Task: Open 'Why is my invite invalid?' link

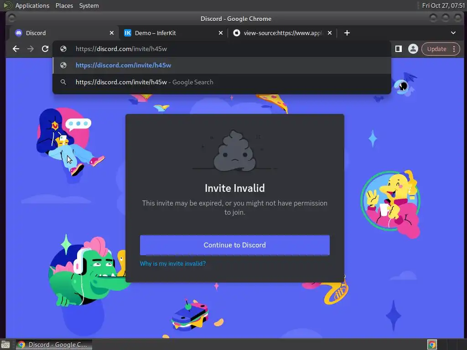Action: click(173, 263)
